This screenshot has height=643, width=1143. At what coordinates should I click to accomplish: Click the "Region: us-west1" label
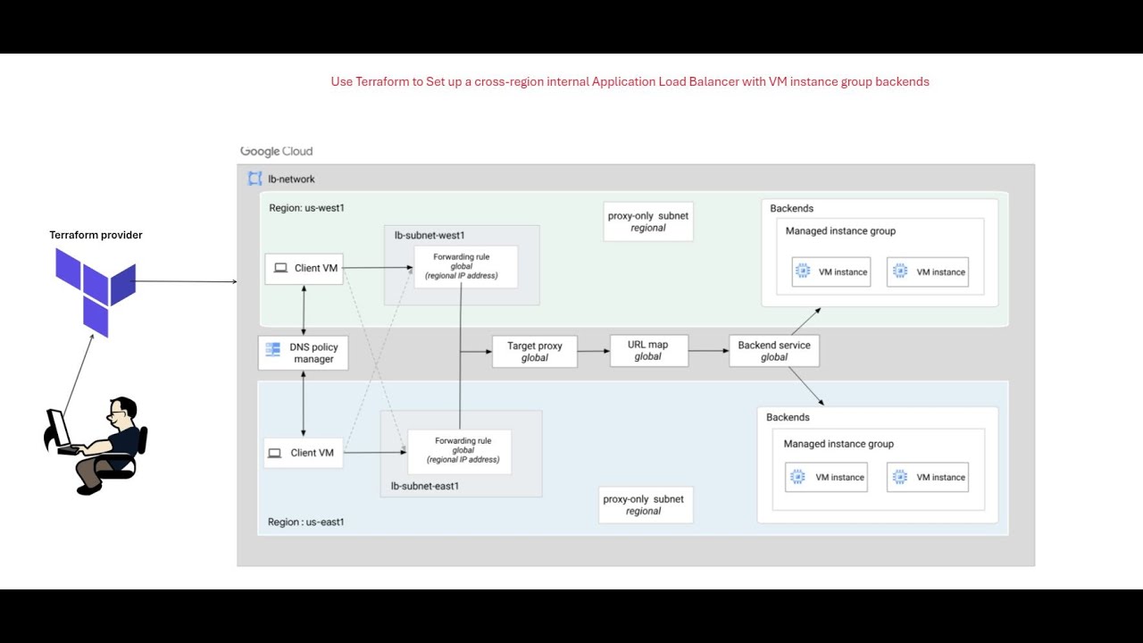[x=307, y=208]
